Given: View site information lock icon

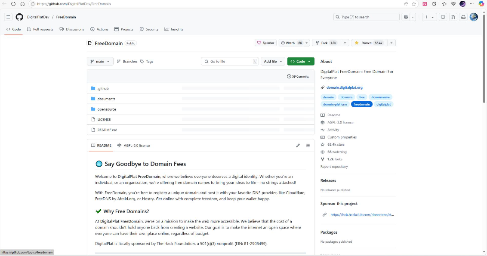Looking at the screenshot, I should pyautogui.click(x=33, y=4).
